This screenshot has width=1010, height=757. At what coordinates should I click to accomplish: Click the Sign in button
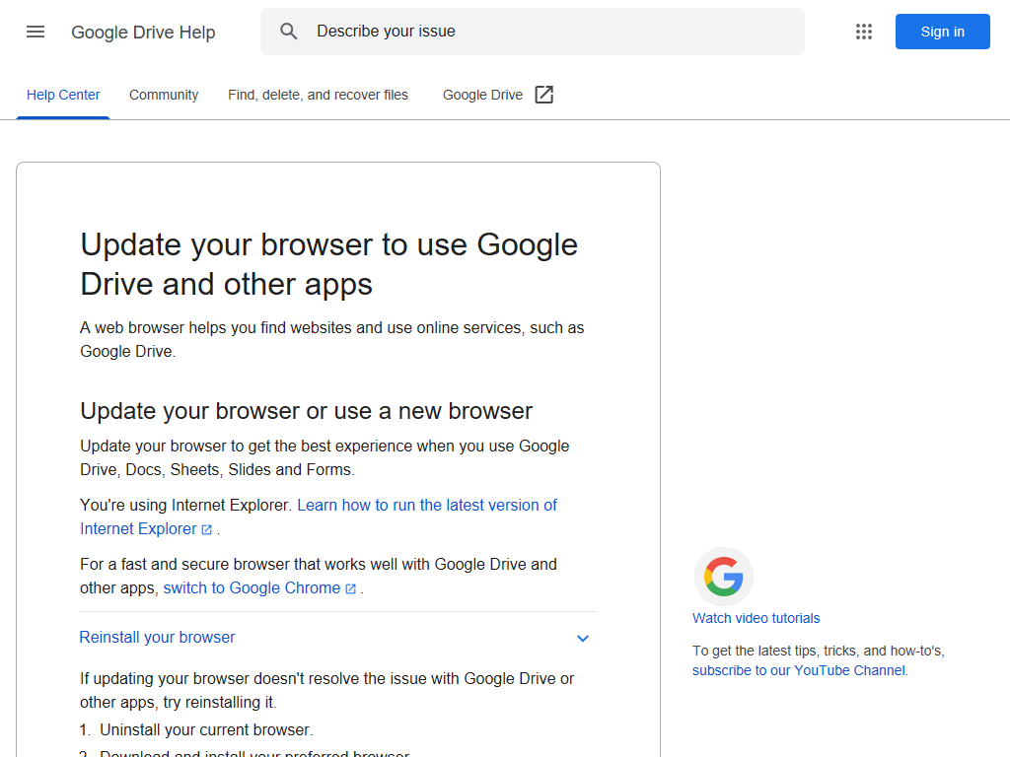tap(942, 32)
